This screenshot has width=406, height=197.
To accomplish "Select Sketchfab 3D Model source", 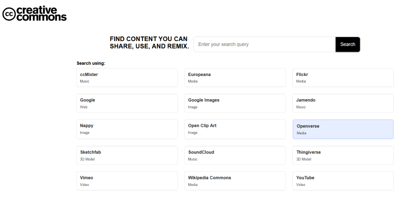I will (127, 155).
